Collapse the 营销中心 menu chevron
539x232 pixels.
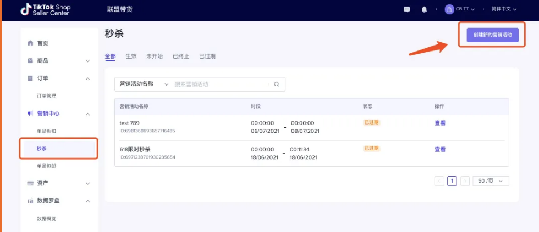coord(87,114)
